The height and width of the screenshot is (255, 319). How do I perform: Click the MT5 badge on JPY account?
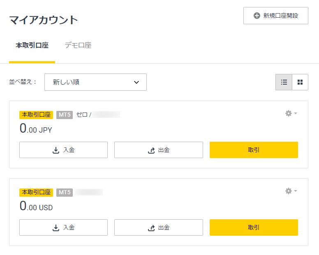click(65, 115)
